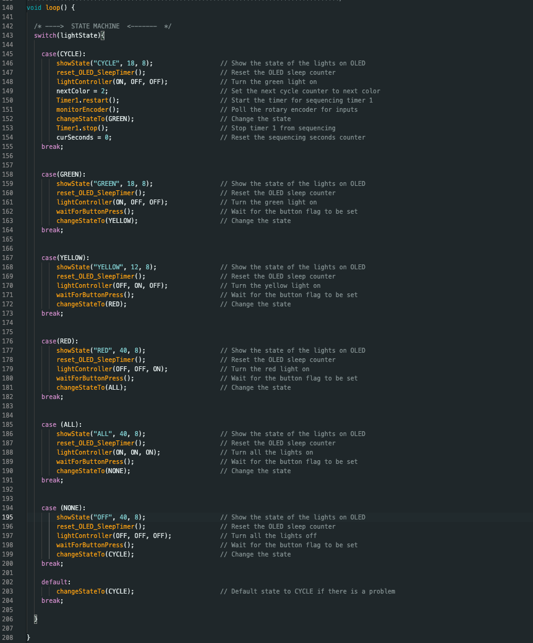
Task: Click comment 'Turn all the lights on'
Action: tap(267, 452)
